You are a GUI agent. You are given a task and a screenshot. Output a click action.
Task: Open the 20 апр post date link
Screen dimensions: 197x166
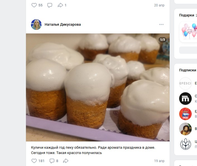159,5
